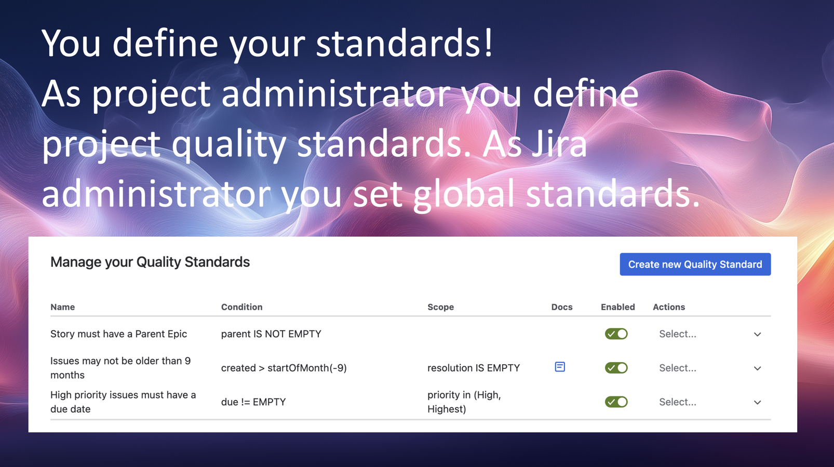The width and height of the screenshot is (834, 467).
Task: Click the Name column header
Action: coord(62,307)
